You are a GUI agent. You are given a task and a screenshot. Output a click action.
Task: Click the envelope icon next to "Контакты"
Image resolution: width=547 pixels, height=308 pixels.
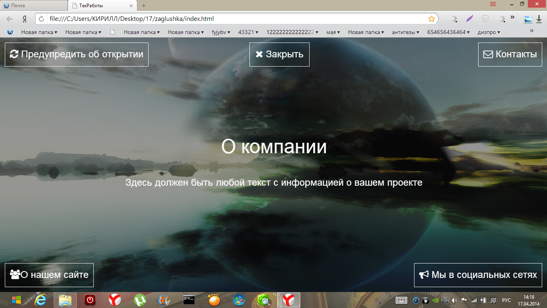pyautogui.click(x=488, y=54)
